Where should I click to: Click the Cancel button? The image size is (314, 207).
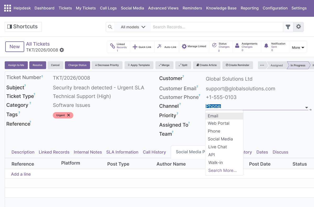point(55,65)
